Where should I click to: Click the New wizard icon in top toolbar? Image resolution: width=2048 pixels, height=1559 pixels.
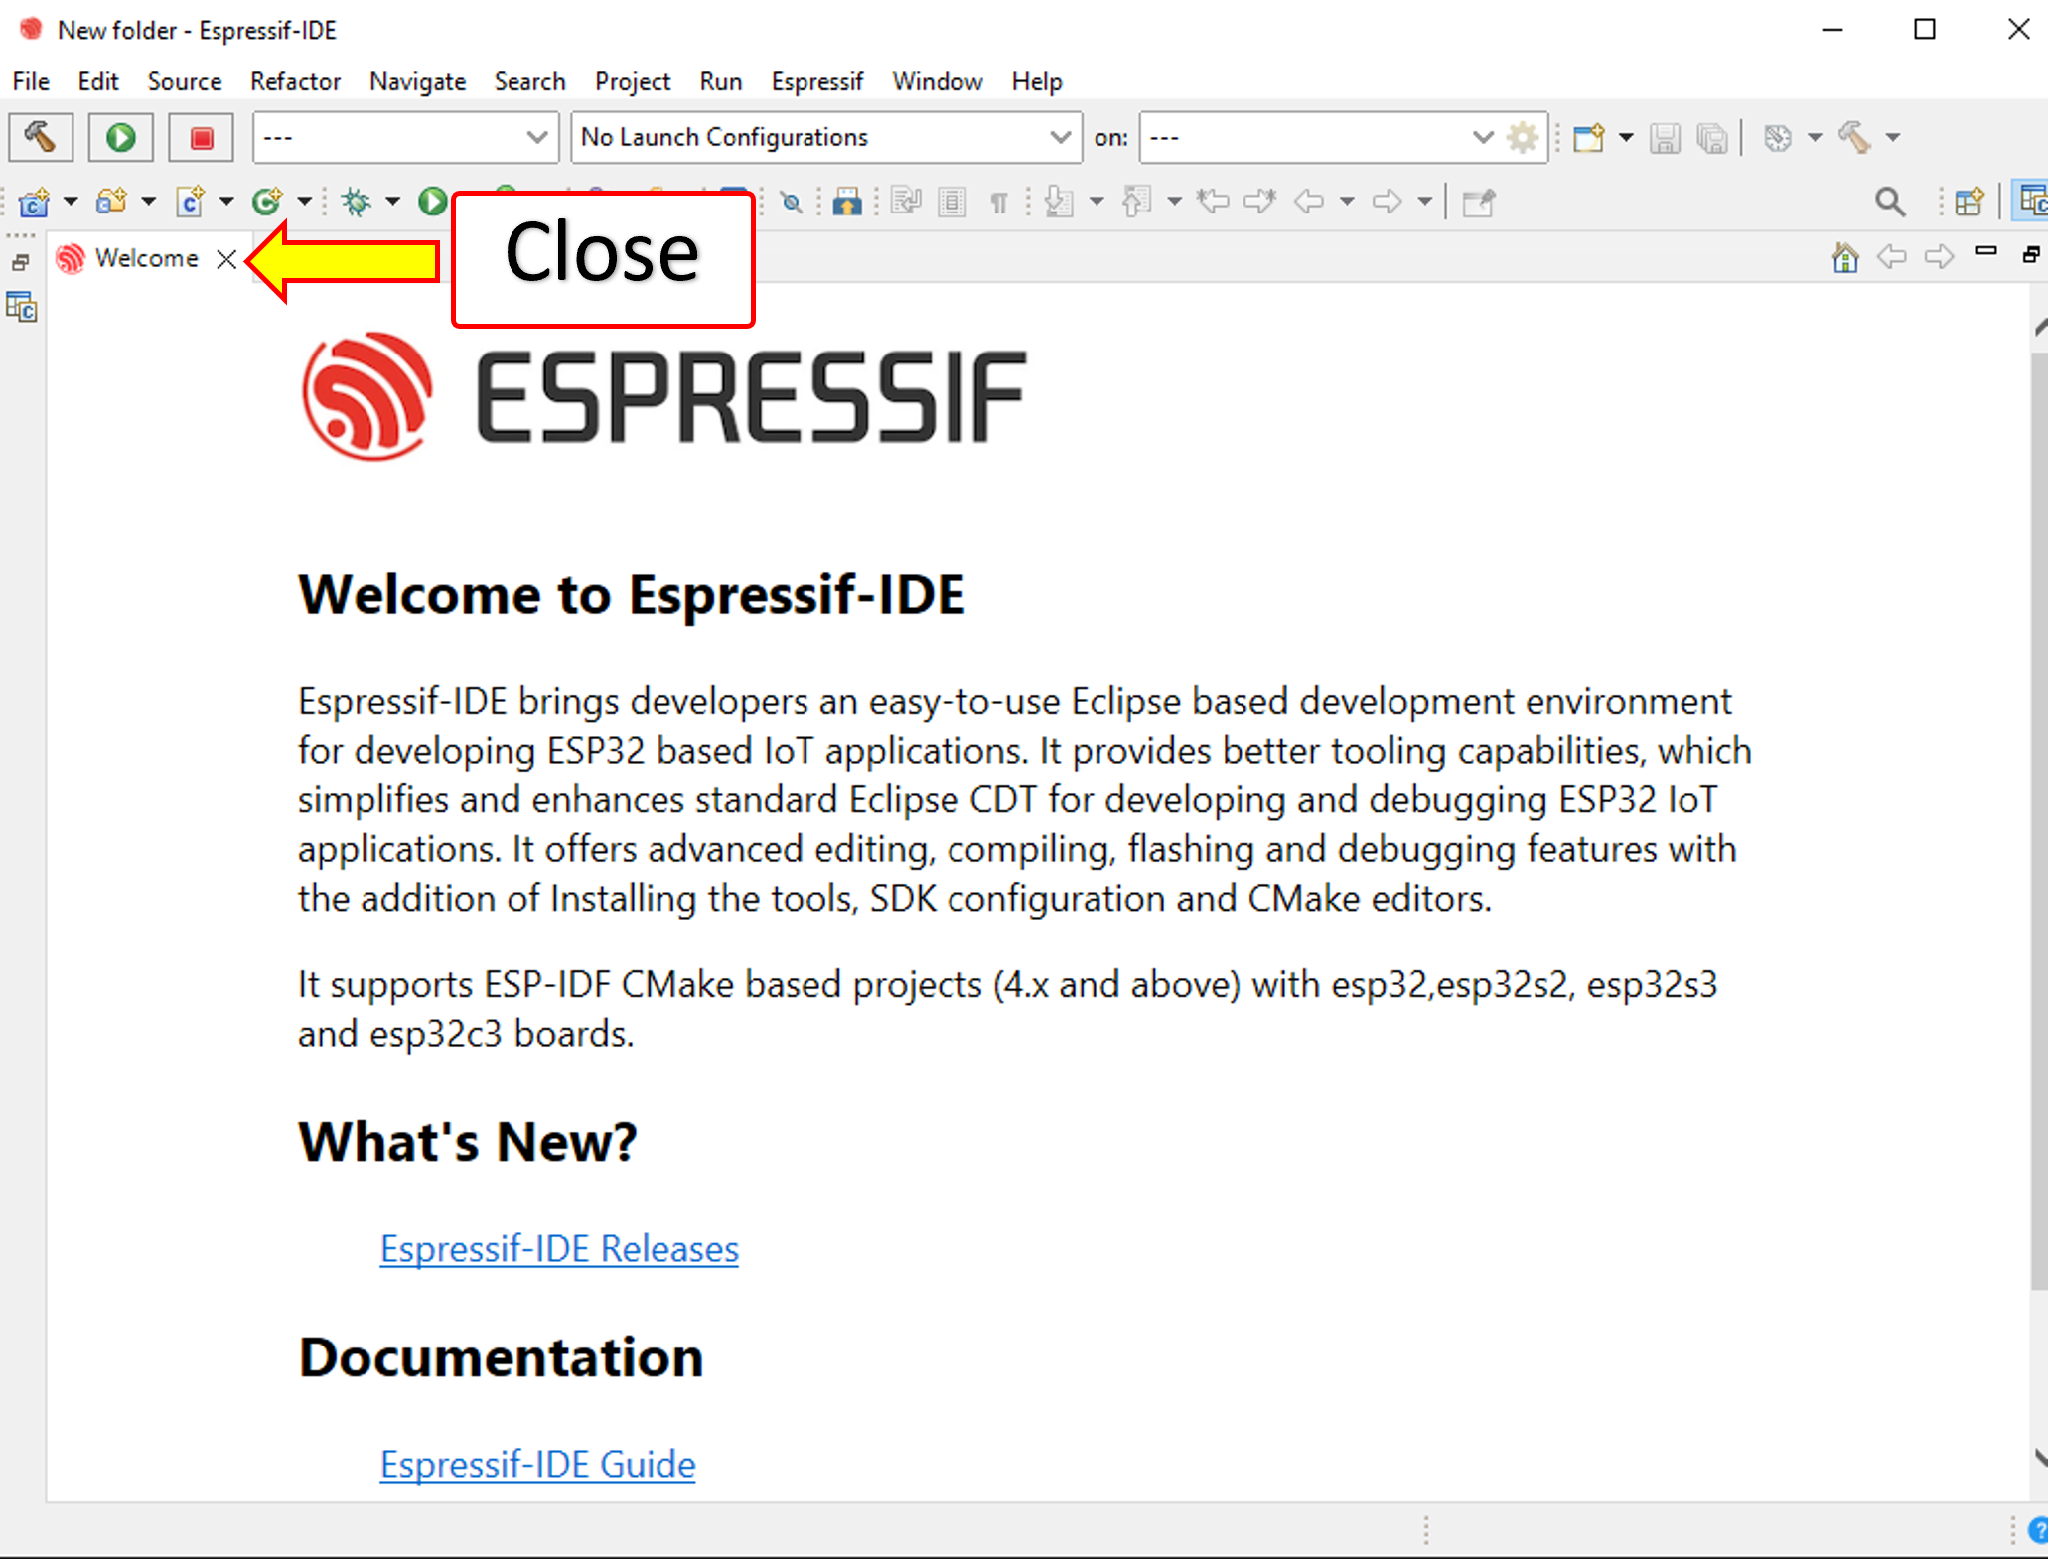(1588, 137)
